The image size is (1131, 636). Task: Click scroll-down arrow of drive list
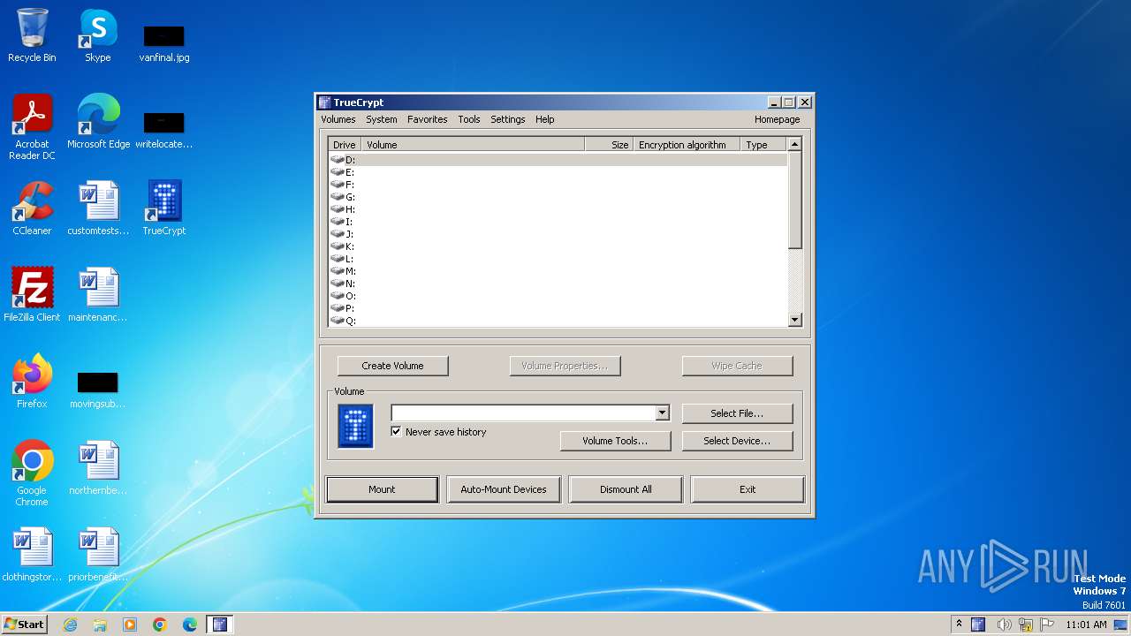coord(794,320)
